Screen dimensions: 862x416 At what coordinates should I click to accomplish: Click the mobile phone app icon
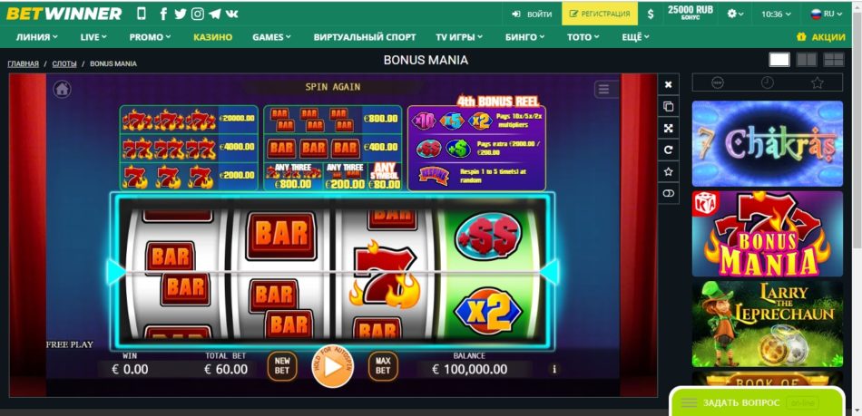tap(142, 15)
